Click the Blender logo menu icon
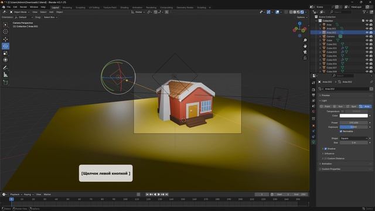 pyautogui.click(x=4, y=7)
